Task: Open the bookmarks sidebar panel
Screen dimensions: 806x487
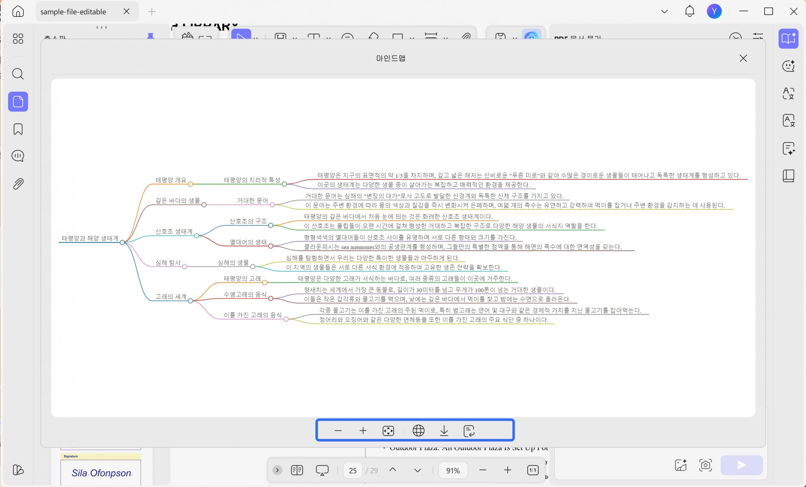Action: click(x=18, y=129)
